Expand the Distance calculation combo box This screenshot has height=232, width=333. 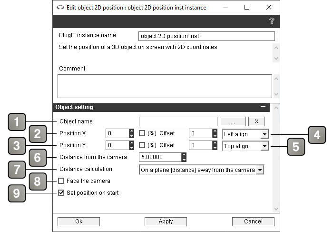click(201, 170)
